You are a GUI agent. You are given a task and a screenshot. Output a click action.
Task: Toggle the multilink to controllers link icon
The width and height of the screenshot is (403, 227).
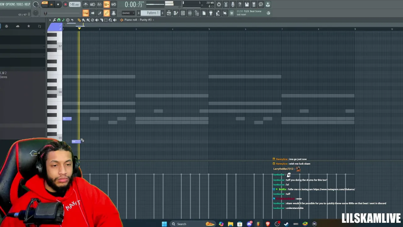point(106,13)
